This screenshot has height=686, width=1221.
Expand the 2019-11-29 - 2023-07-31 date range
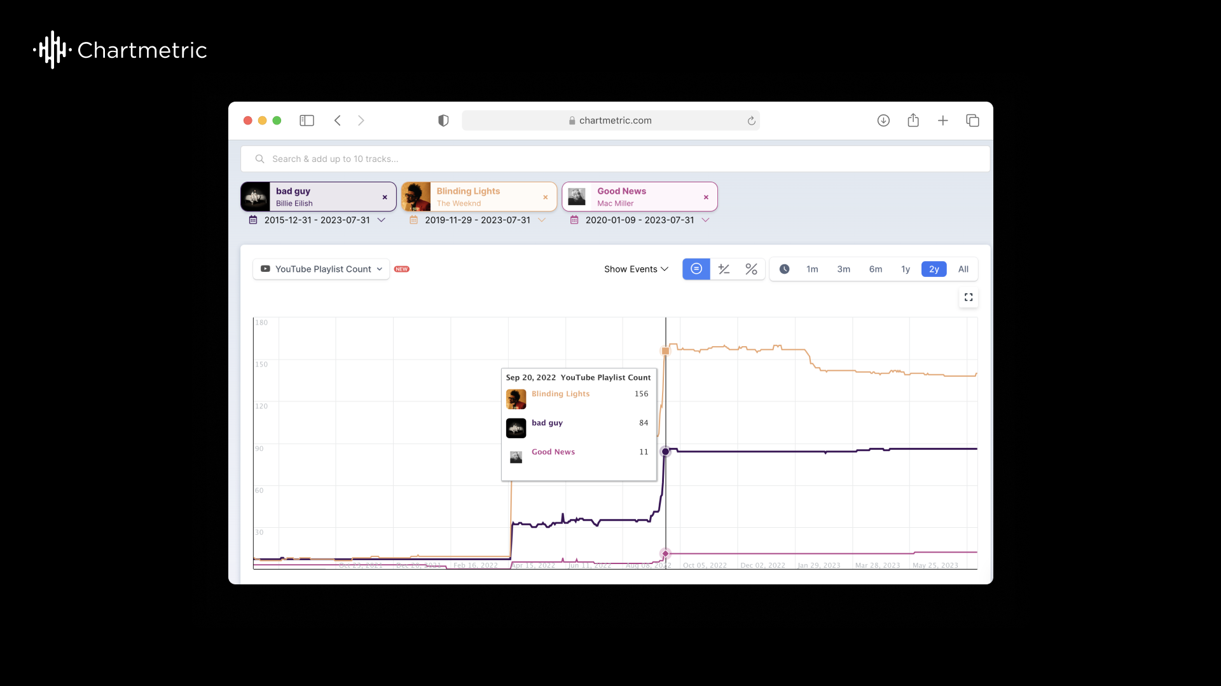click(x=542, y=220)
